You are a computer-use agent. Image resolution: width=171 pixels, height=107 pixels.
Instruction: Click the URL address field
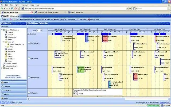74,8
